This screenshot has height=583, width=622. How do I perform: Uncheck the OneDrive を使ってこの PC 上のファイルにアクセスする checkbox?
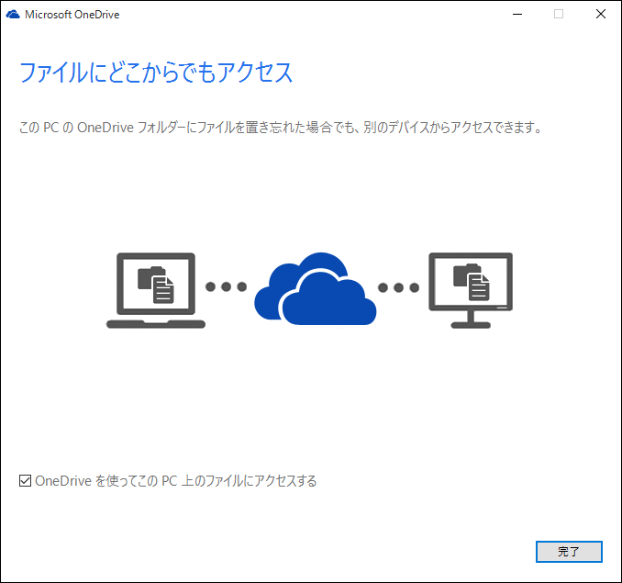click(25, 480)
